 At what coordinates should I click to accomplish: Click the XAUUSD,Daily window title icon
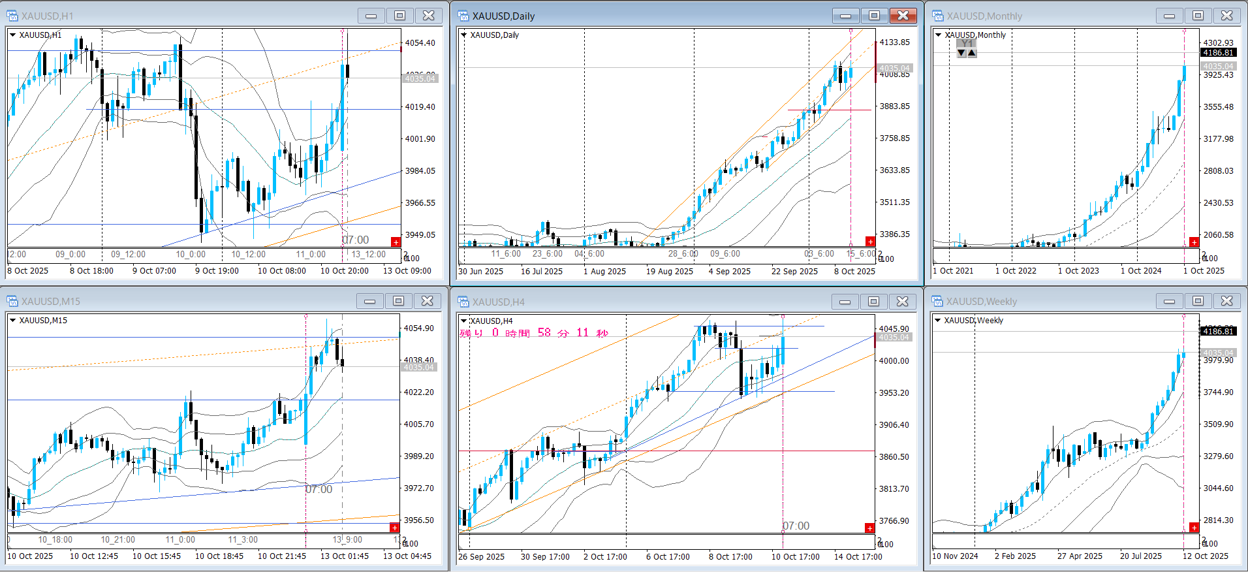[463, 16]
